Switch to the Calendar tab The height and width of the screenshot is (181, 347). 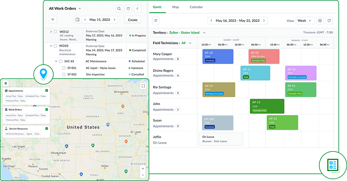(196, 7)
